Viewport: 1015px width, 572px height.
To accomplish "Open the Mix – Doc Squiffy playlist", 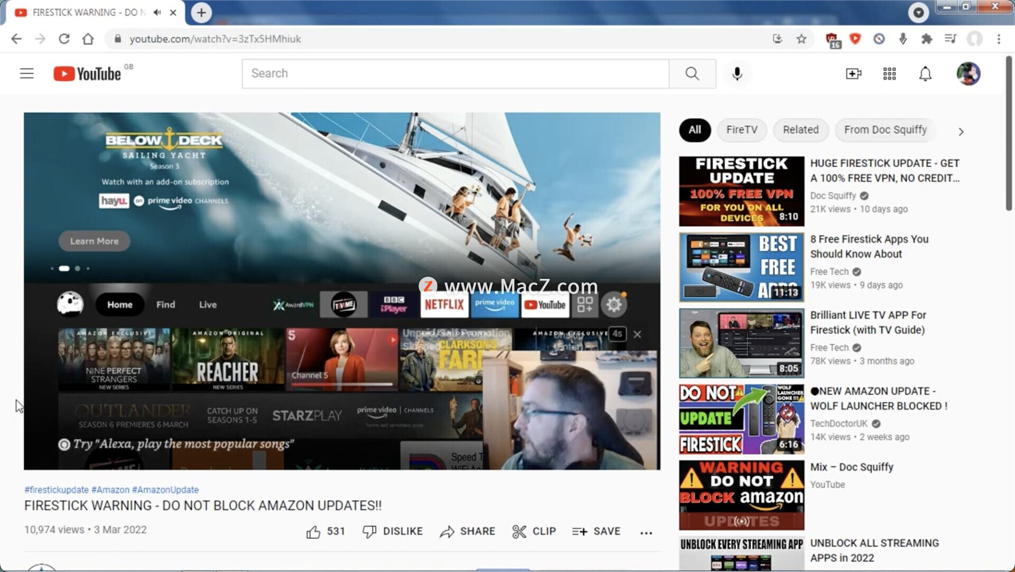I will (x=852, y=467).
